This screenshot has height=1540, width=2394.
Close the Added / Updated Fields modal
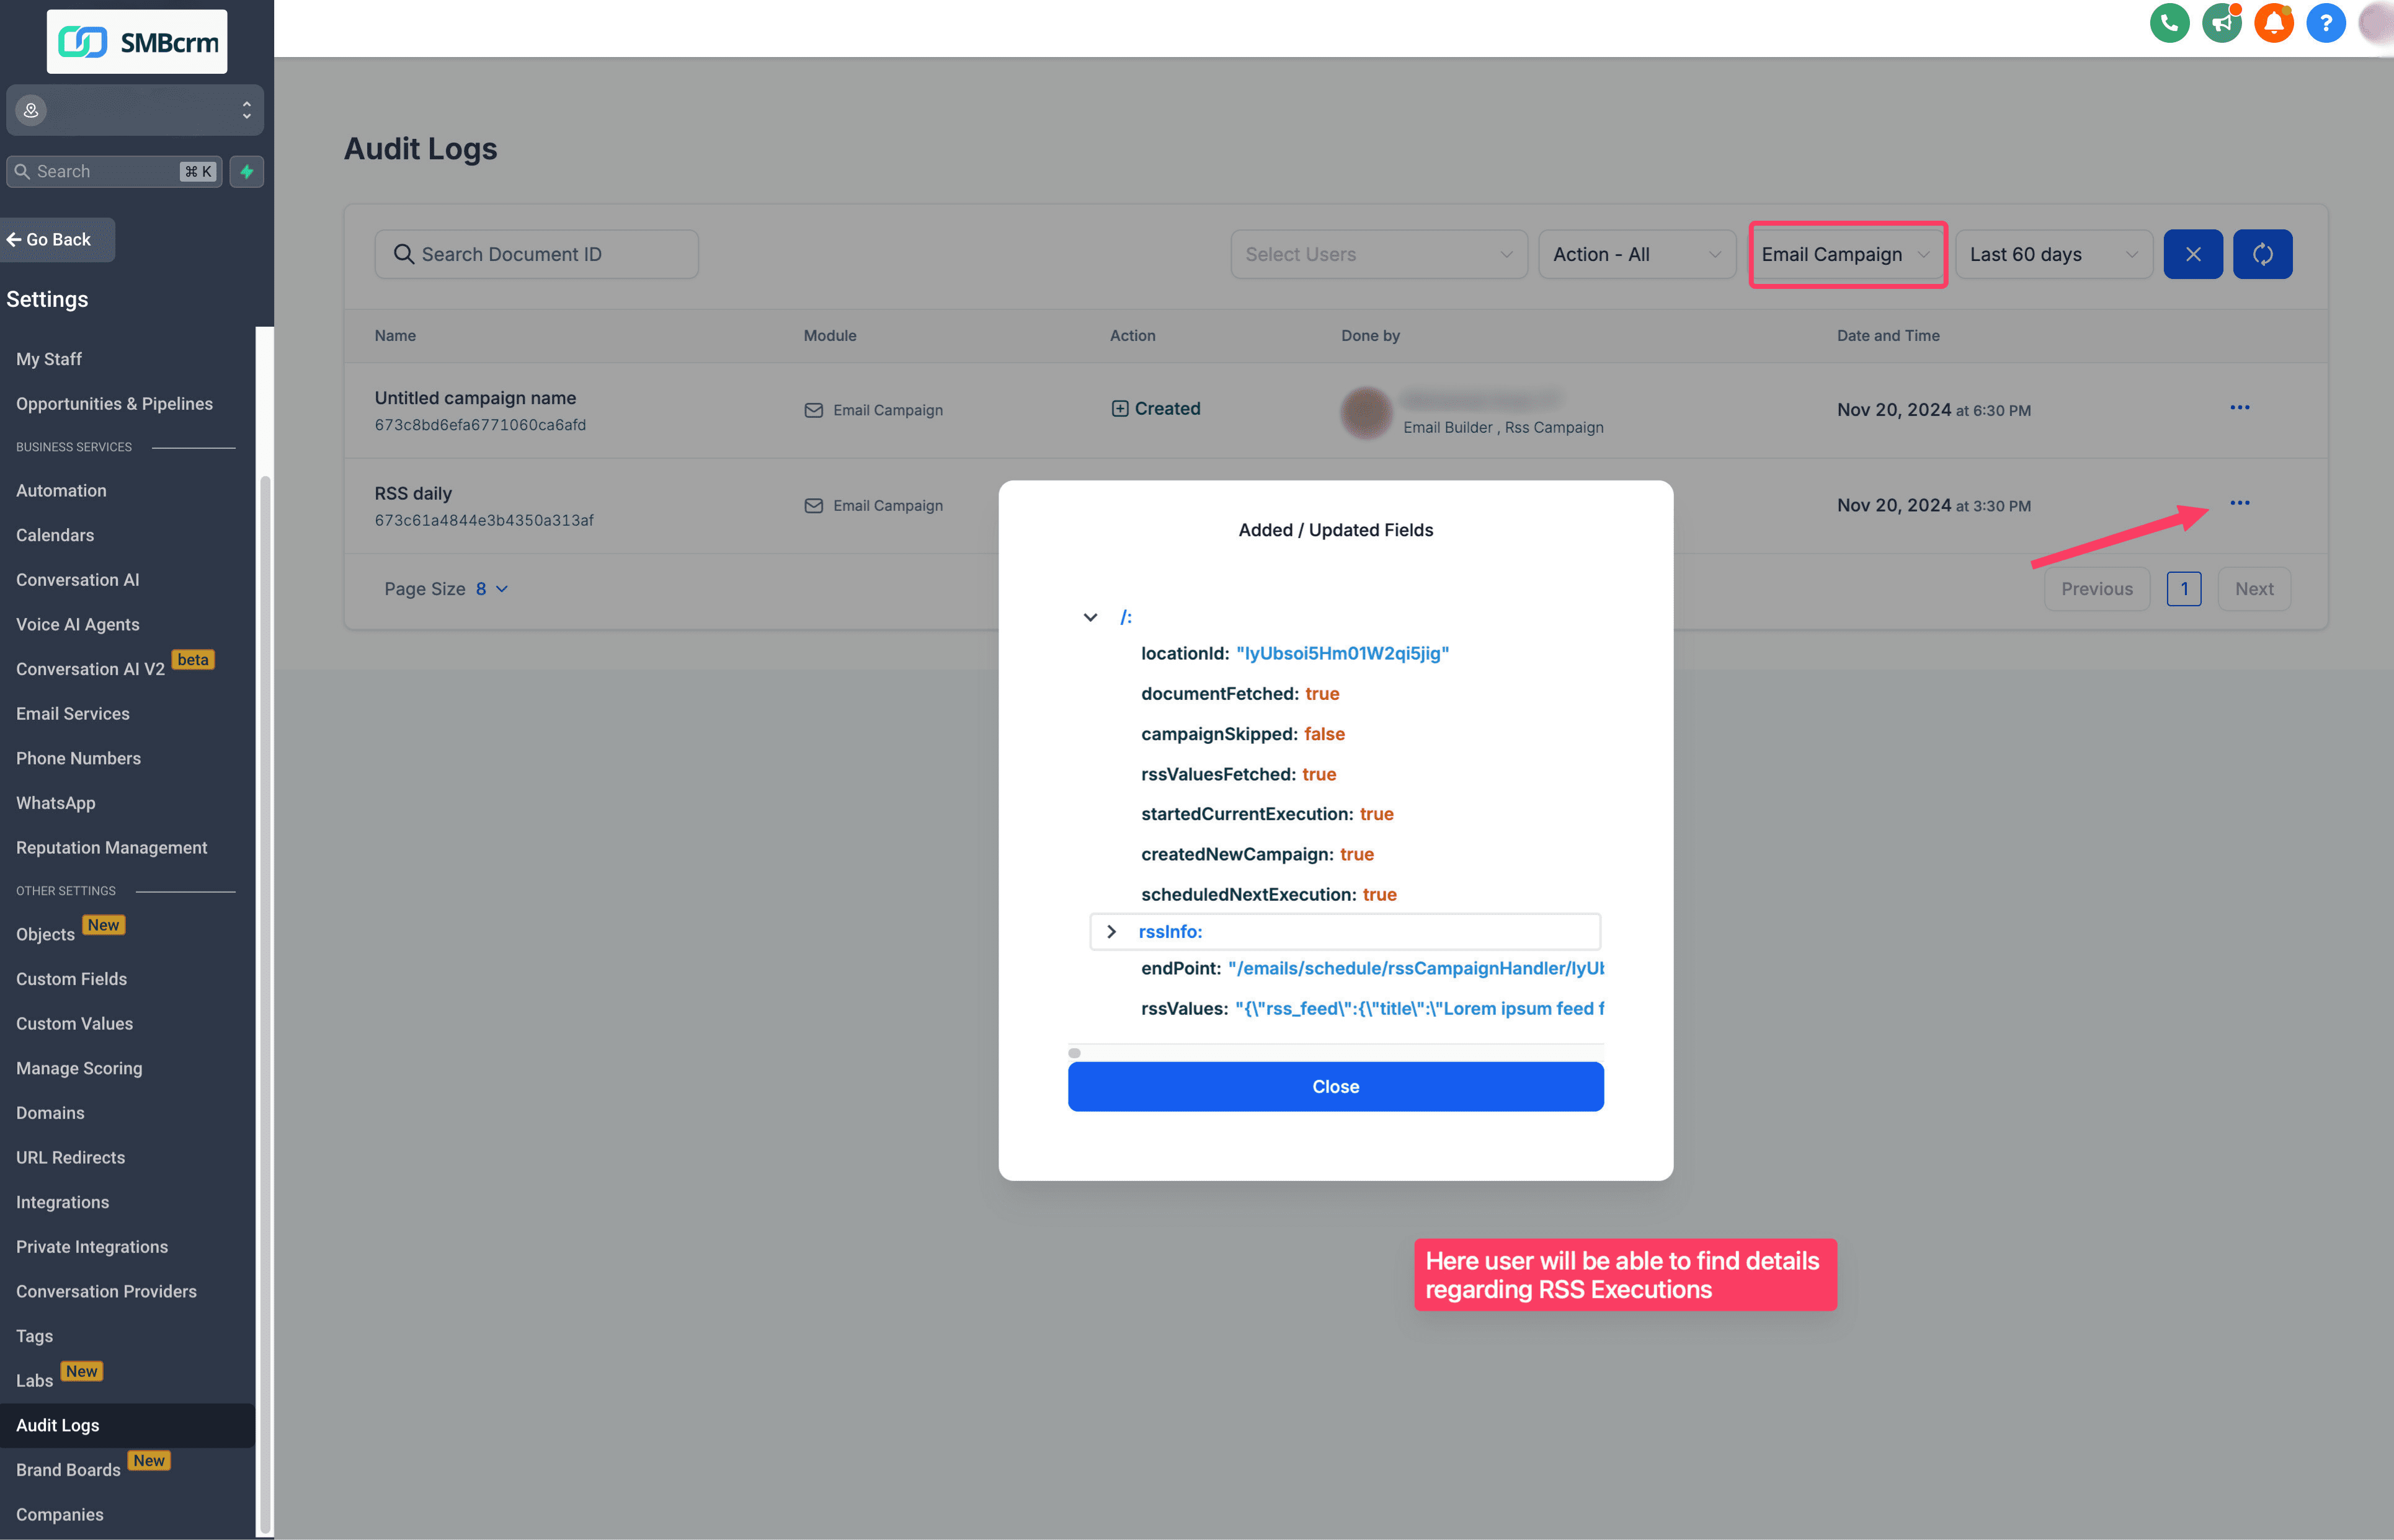tap(1335, 1086)
